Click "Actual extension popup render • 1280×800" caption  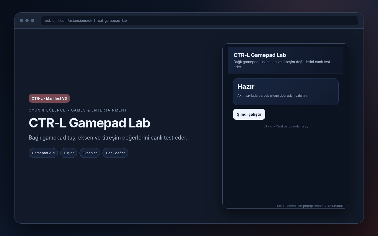pos(310,206)
